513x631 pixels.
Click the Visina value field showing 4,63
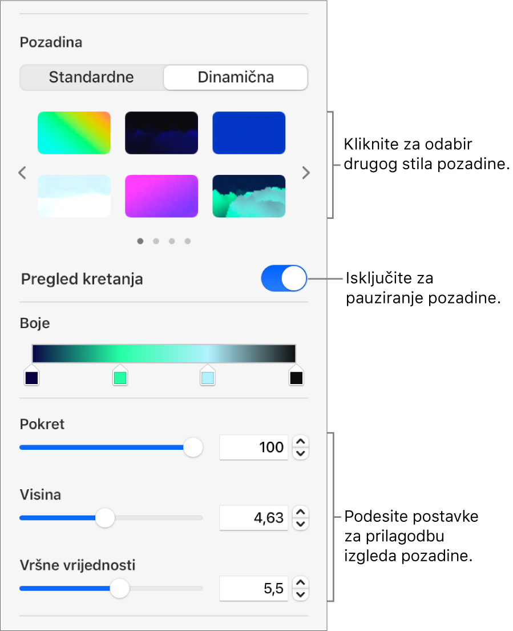(254, 517)
